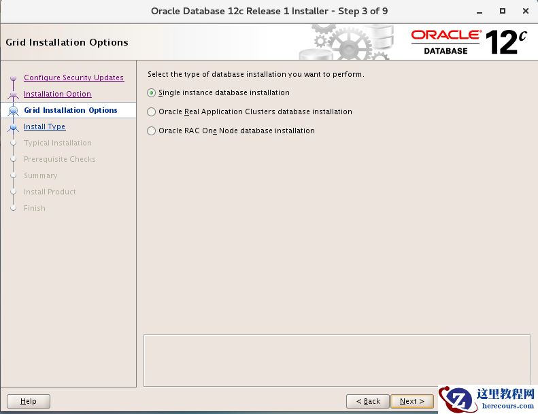
Task: Click the disabled Prerequisite Checks step text
Action: [60, 159]
